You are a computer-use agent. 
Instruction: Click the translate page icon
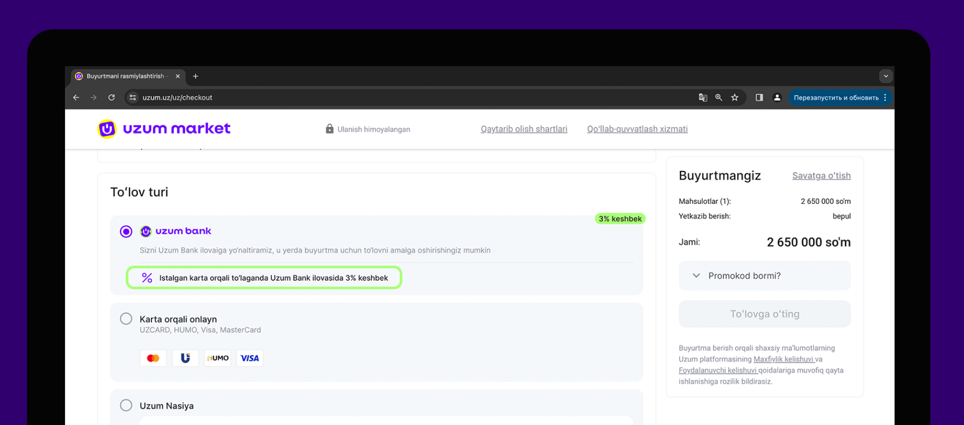(703, 97)
